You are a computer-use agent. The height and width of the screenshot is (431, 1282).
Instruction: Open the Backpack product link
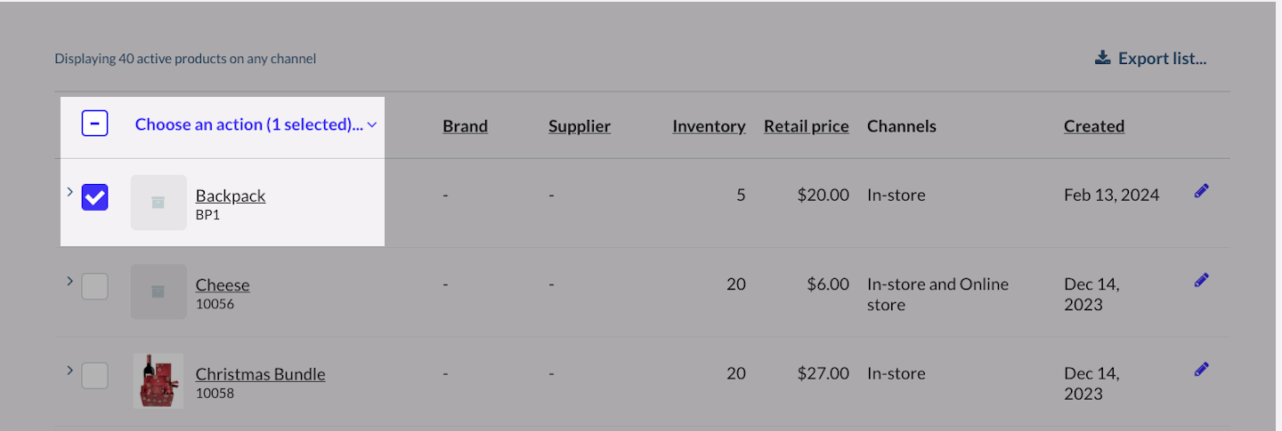tap(231, 196)
